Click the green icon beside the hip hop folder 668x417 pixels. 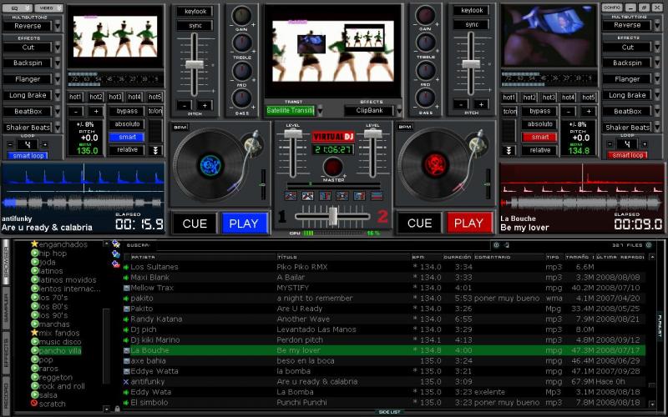click(x=35, y=254)
